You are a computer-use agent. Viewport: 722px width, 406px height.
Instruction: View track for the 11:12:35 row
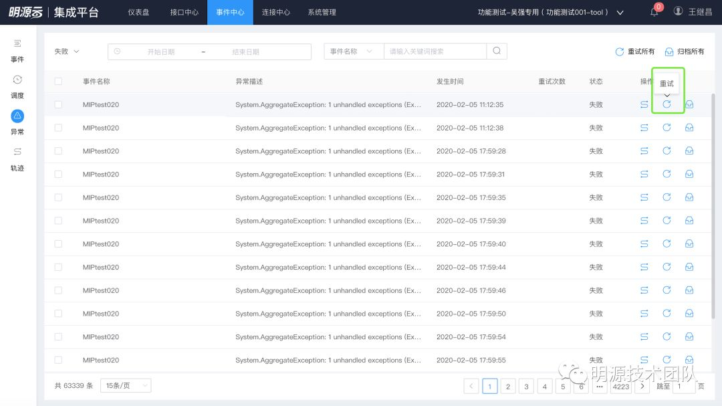click(644, 104)
